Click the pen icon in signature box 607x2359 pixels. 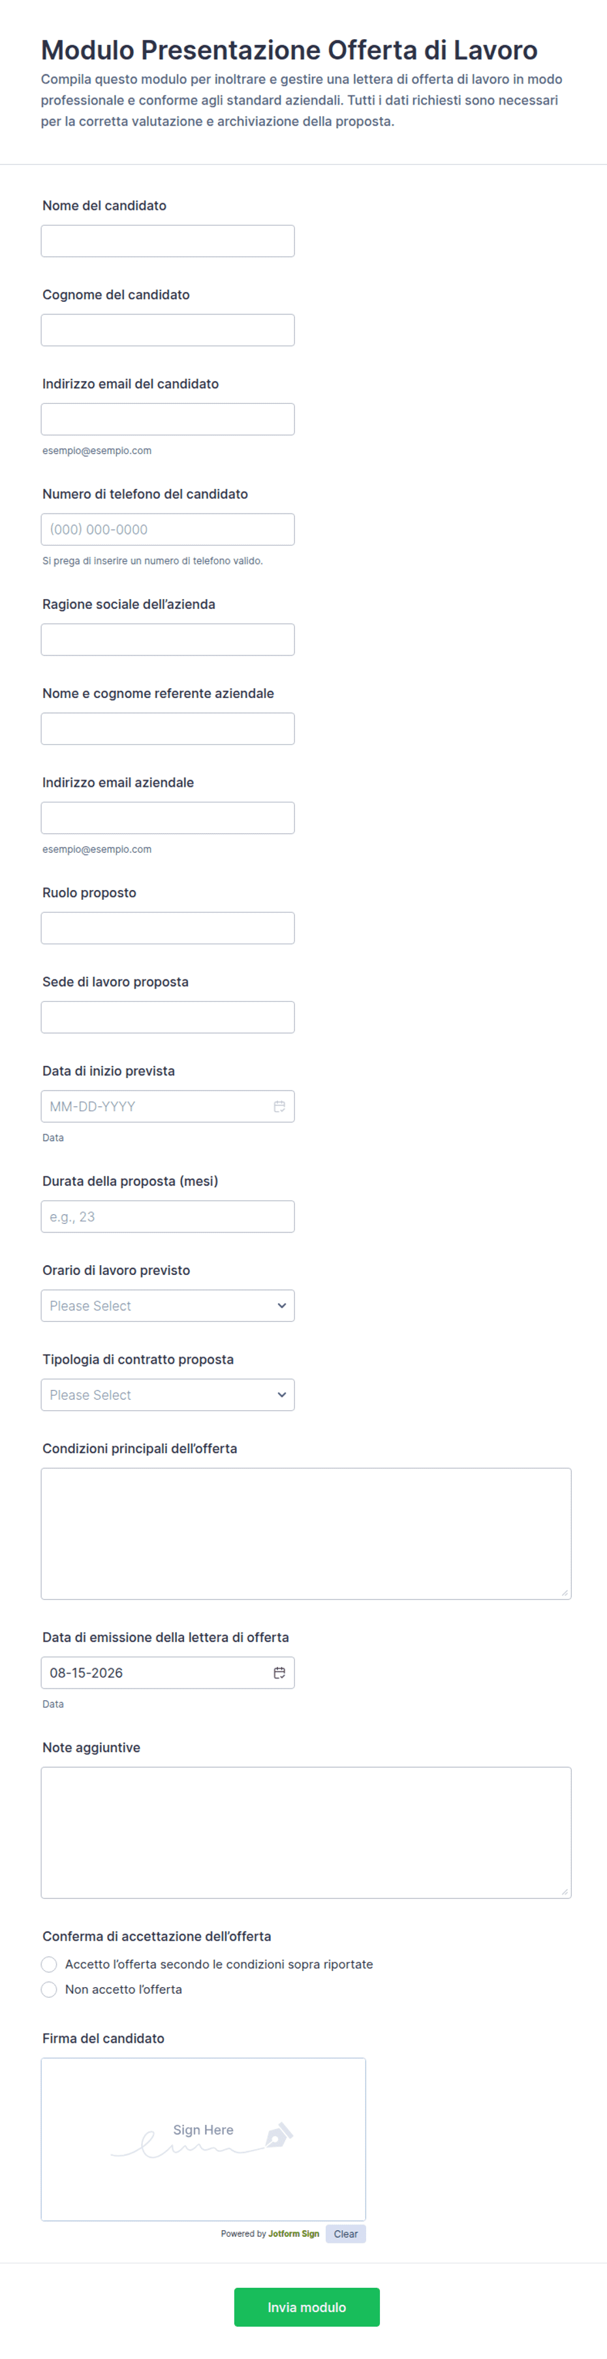(279, 2135)
